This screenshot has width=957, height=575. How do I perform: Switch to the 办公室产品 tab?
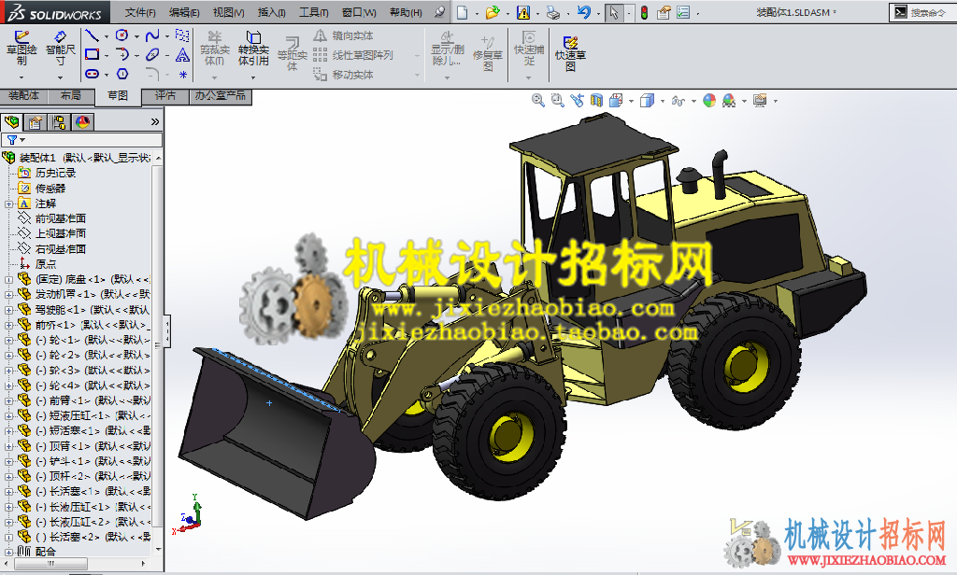pos(221,96)
